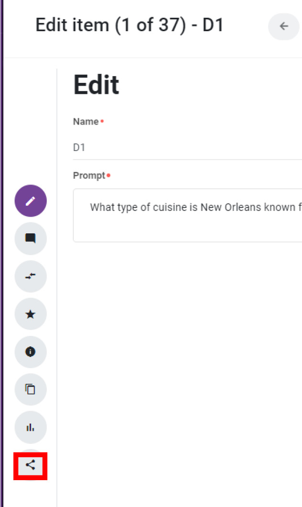Click the title 'Edit item (1 of 37) - D1'
302x507 pixels.
(129, 25)
